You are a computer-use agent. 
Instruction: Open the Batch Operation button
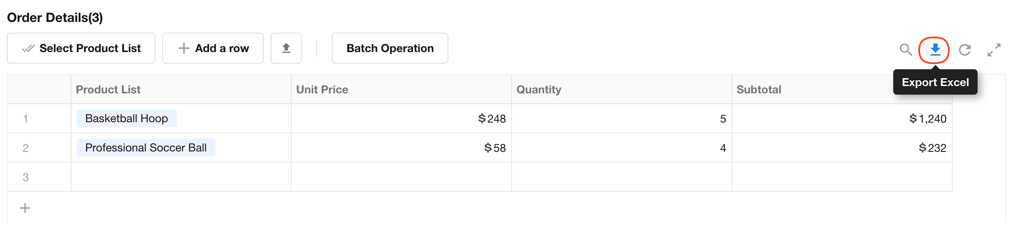point(390,48)
